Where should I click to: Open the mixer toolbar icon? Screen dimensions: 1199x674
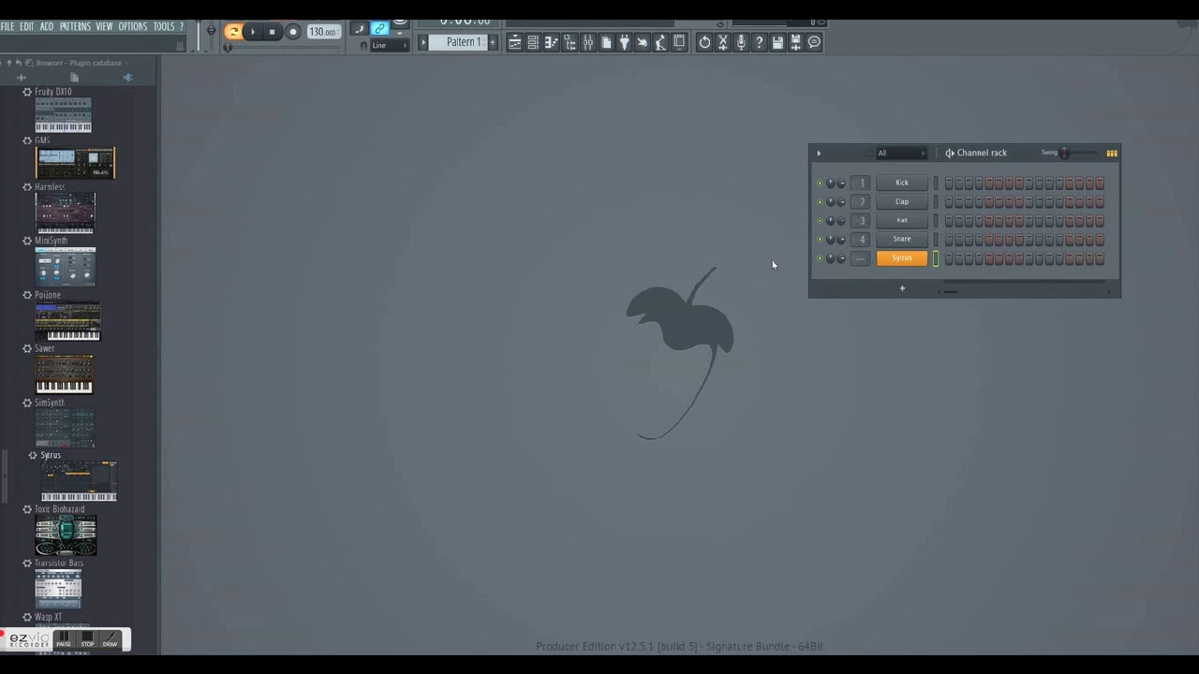pyautogui.click(x=588, y=42)
